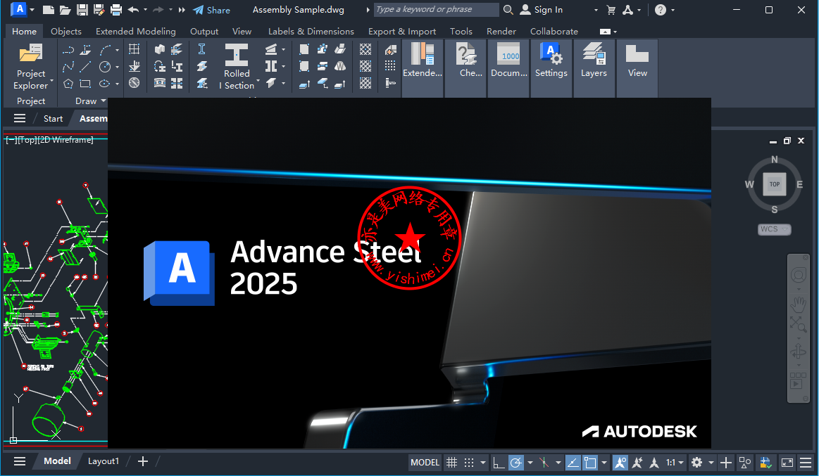
Task: Select the Spline draw tool
Action: (x=68, y=67)
